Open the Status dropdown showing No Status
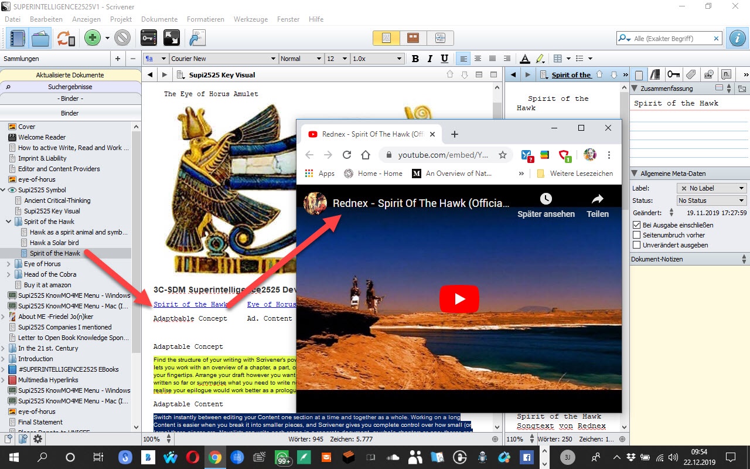 (x=711, y=200)
